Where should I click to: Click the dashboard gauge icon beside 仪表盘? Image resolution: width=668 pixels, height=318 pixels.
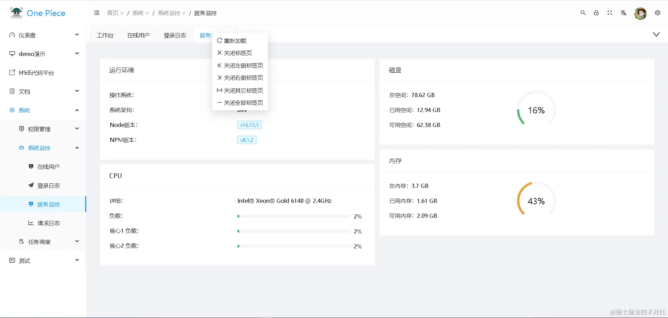12,35
